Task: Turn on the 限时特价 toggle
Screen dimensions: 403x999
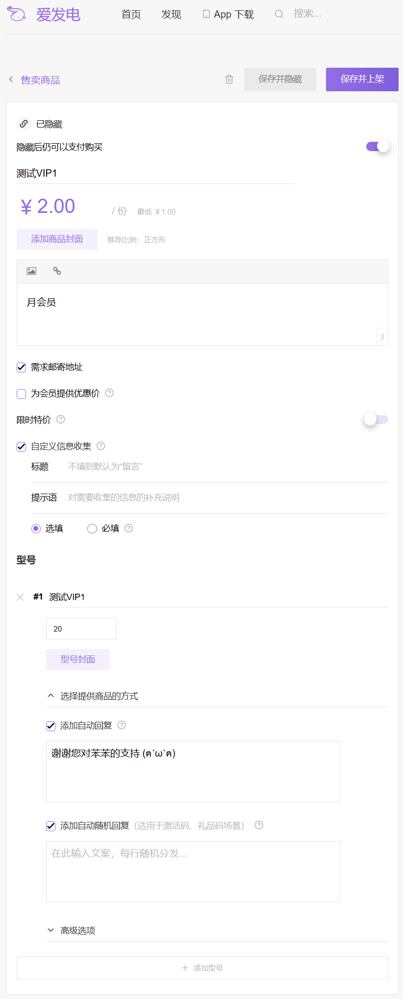Action: tap(376, 420)
